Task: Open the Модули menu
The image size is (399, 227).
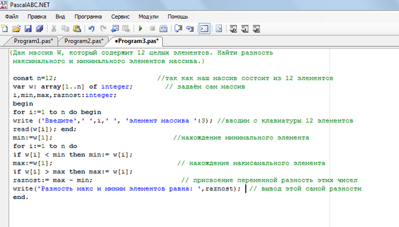Action: pos(148,17)
